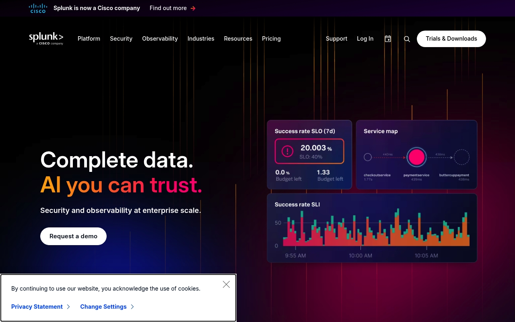Click the Complete data. headline

click(x=117, y=159)
